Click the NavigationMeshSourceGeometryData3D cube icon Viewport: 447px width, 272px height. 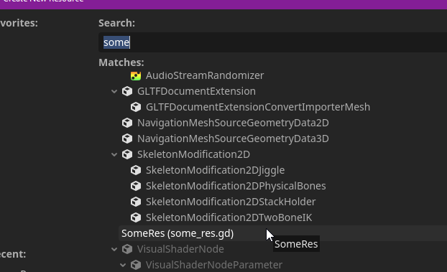click(x=127, y=139)
